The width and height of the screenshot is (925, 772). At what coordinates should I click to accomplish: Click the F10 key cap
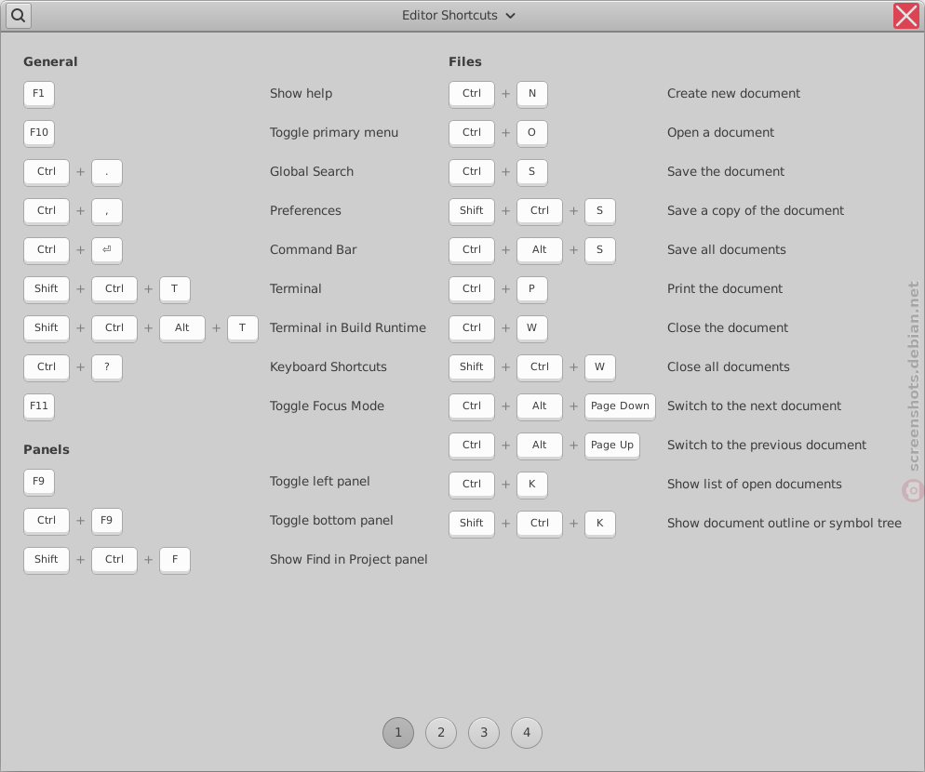(39, 133)
